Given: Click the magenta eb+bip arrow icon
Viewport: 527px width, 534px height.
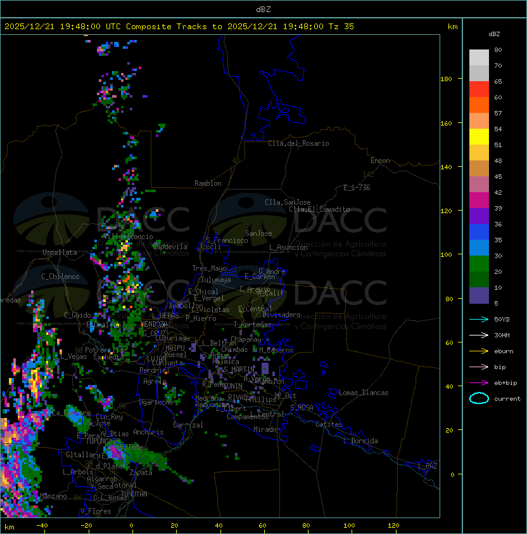Looking at the screenshot, I should (479, 383).
